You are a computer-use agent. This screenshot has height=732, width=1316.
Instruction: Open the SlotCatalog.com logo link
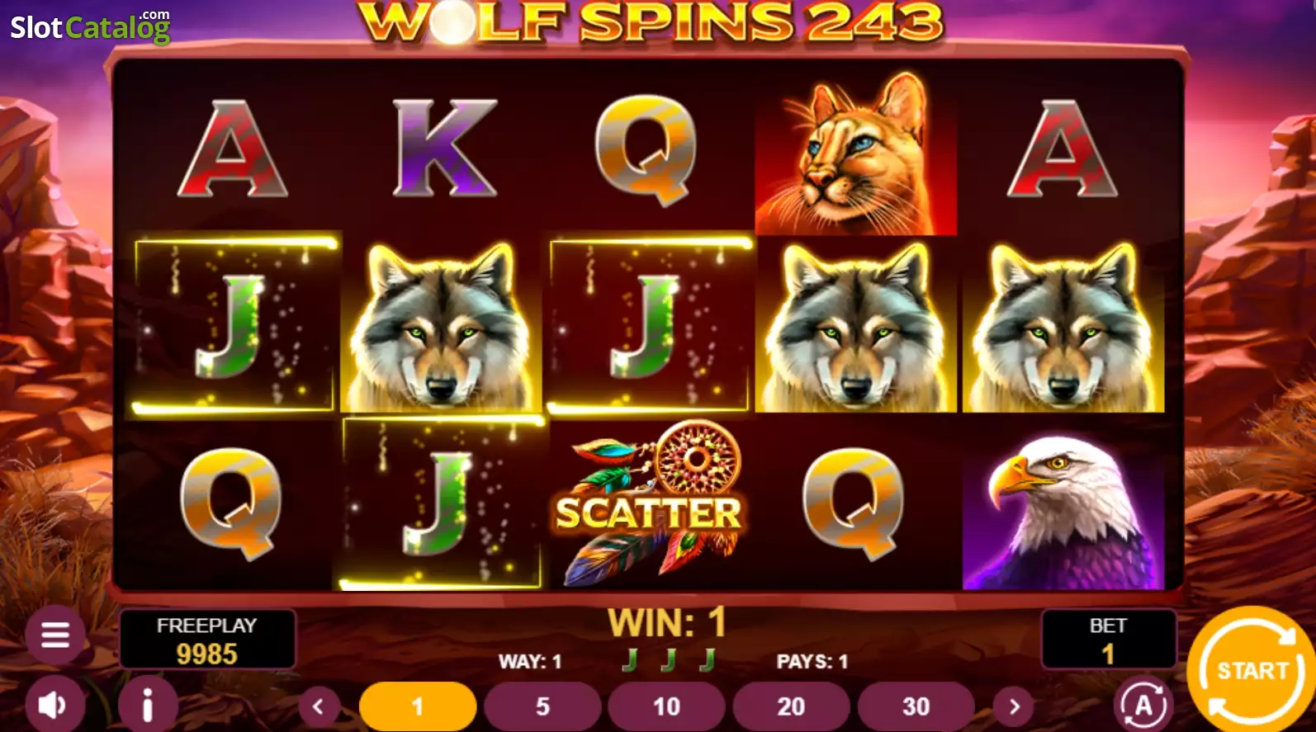point(90,26)
